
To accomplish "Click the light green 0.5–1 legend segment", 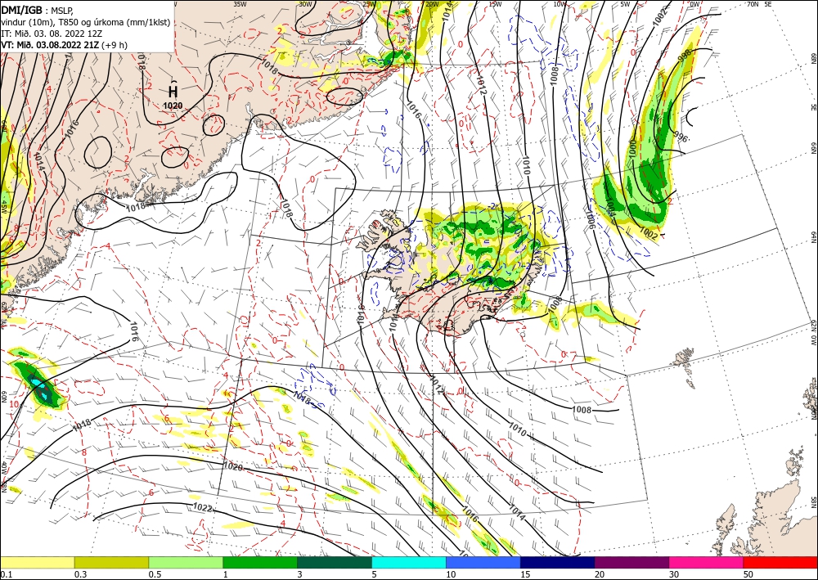I will tap(186, 562).
